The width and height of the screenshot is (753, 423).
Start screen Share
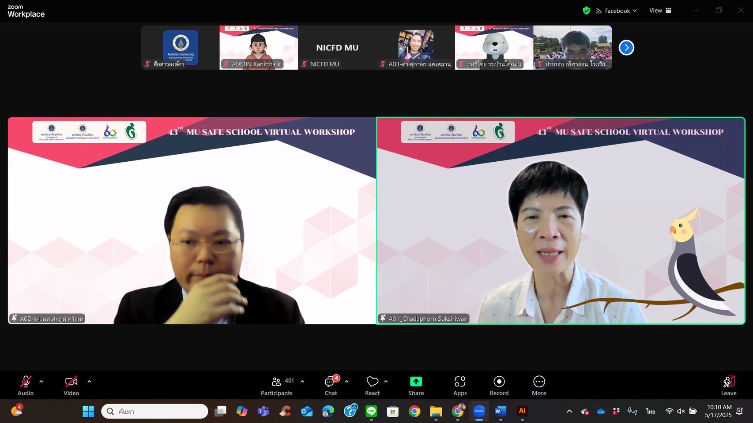point(416,386)
